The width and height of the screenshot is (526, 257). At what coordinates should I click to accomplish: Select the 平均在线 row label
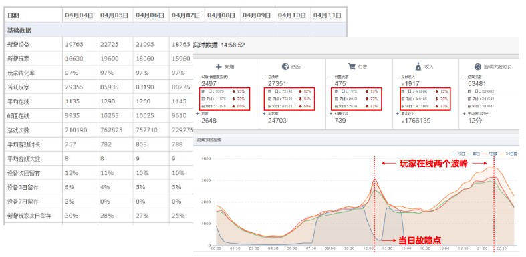[x=19, y=102]
